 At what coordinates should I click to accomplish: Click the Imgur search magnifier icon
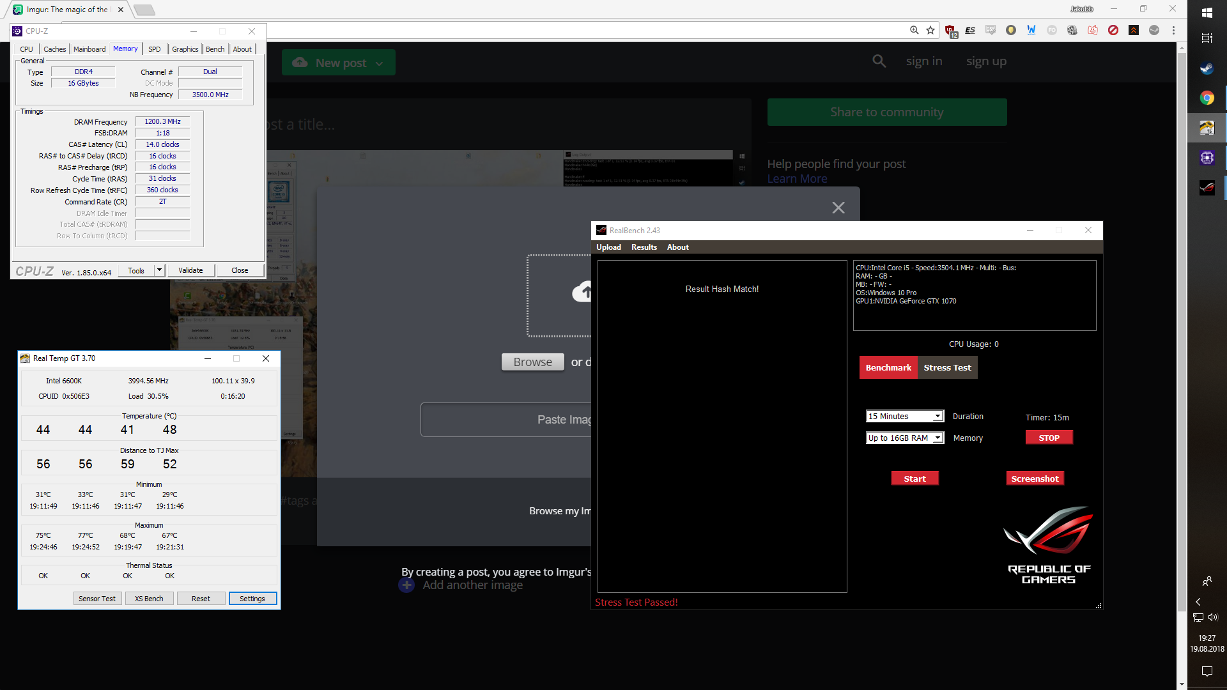click(x=879, y=61)
